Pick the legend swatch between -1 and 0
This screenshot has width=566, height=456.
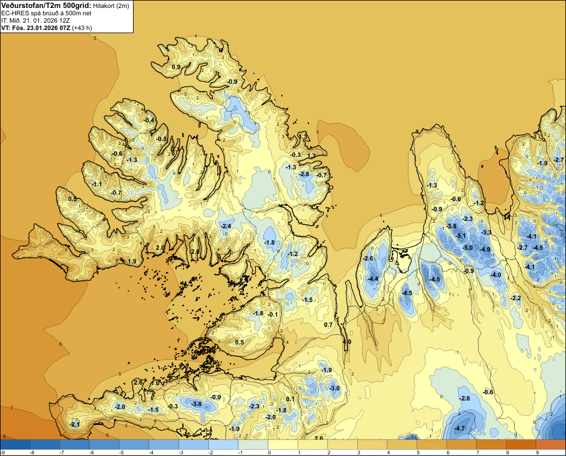tap(253, 444)
